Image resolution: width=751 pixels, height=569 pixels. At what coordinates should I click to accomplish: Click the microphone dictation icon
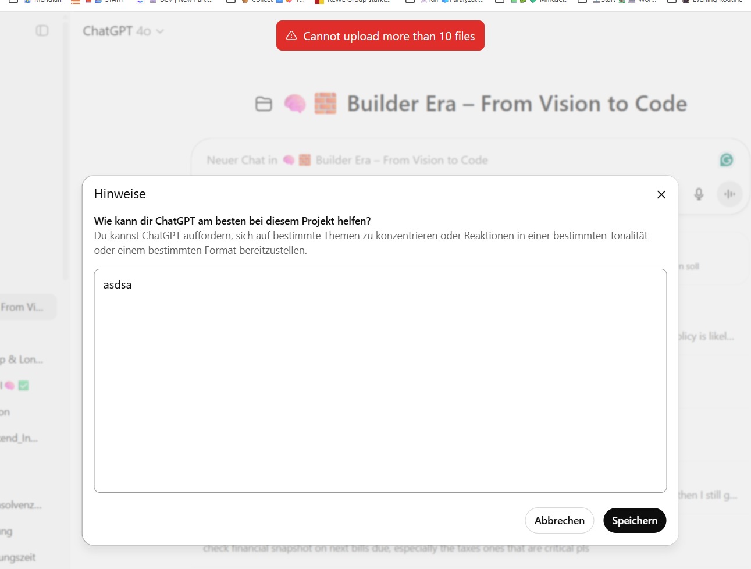coord(699,194)
